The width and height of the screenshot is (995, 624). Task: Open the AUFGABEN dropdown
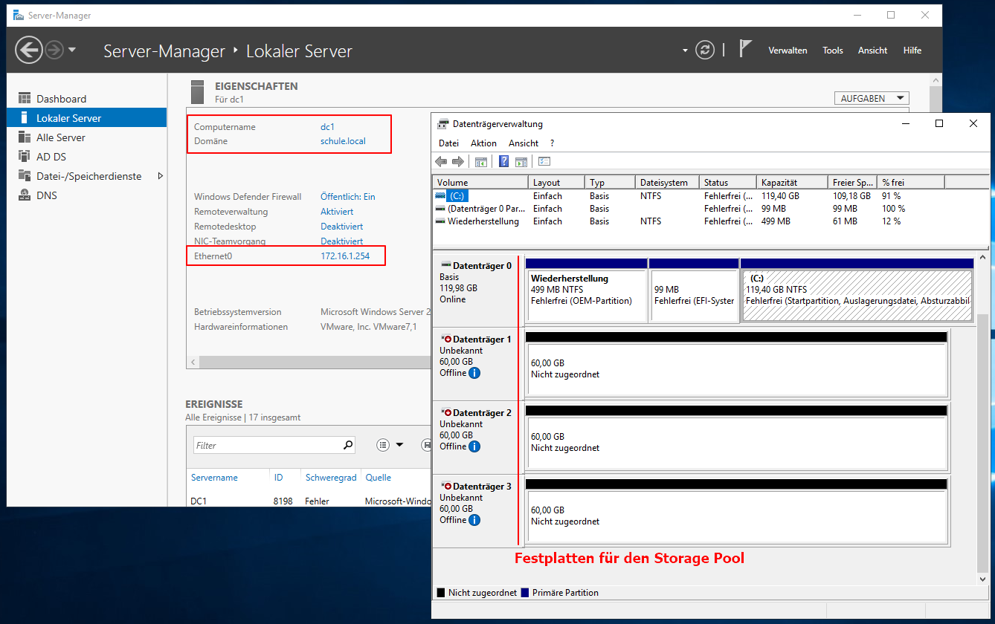(871, 97)
